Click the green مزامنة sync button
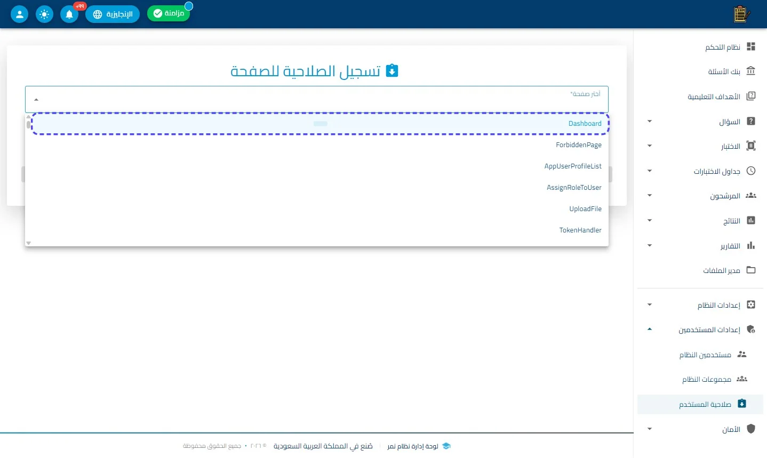Image resolution: width=767 pixels, height=458 pixels. 169,13
